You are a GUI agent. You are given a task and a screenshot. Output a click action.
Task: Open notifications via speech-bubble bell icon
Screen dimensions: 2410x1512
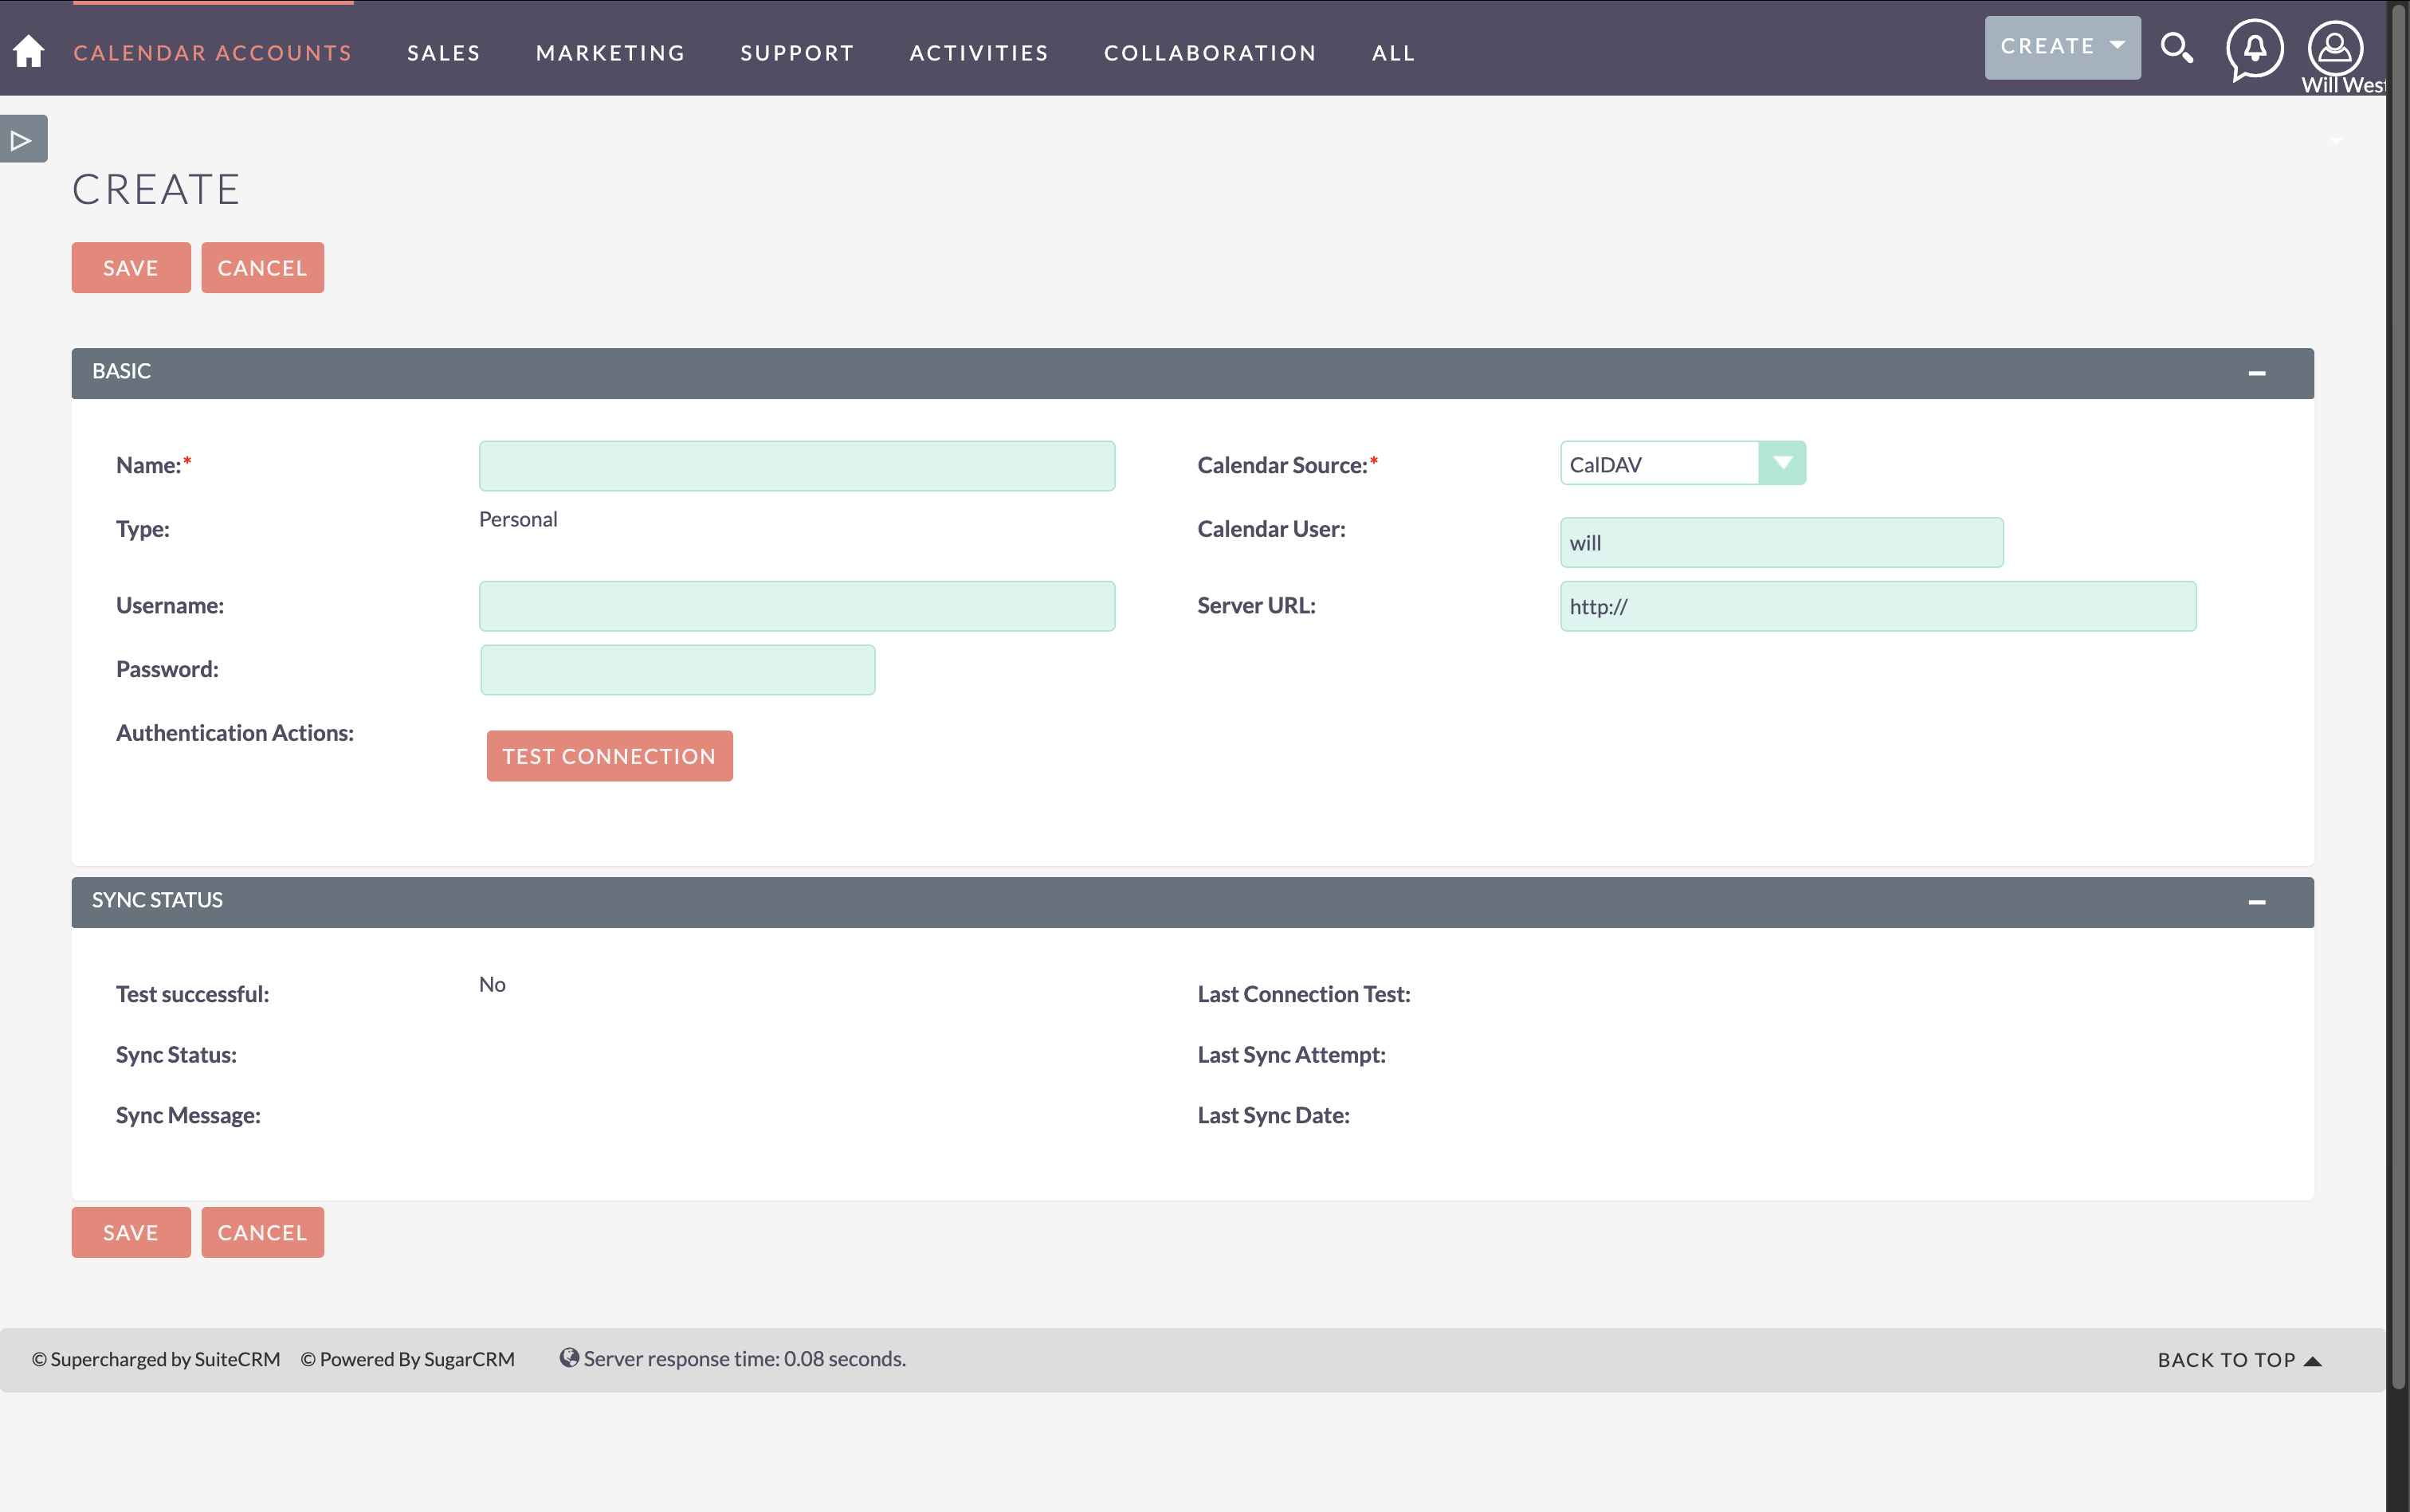(x=2254, y=52)
